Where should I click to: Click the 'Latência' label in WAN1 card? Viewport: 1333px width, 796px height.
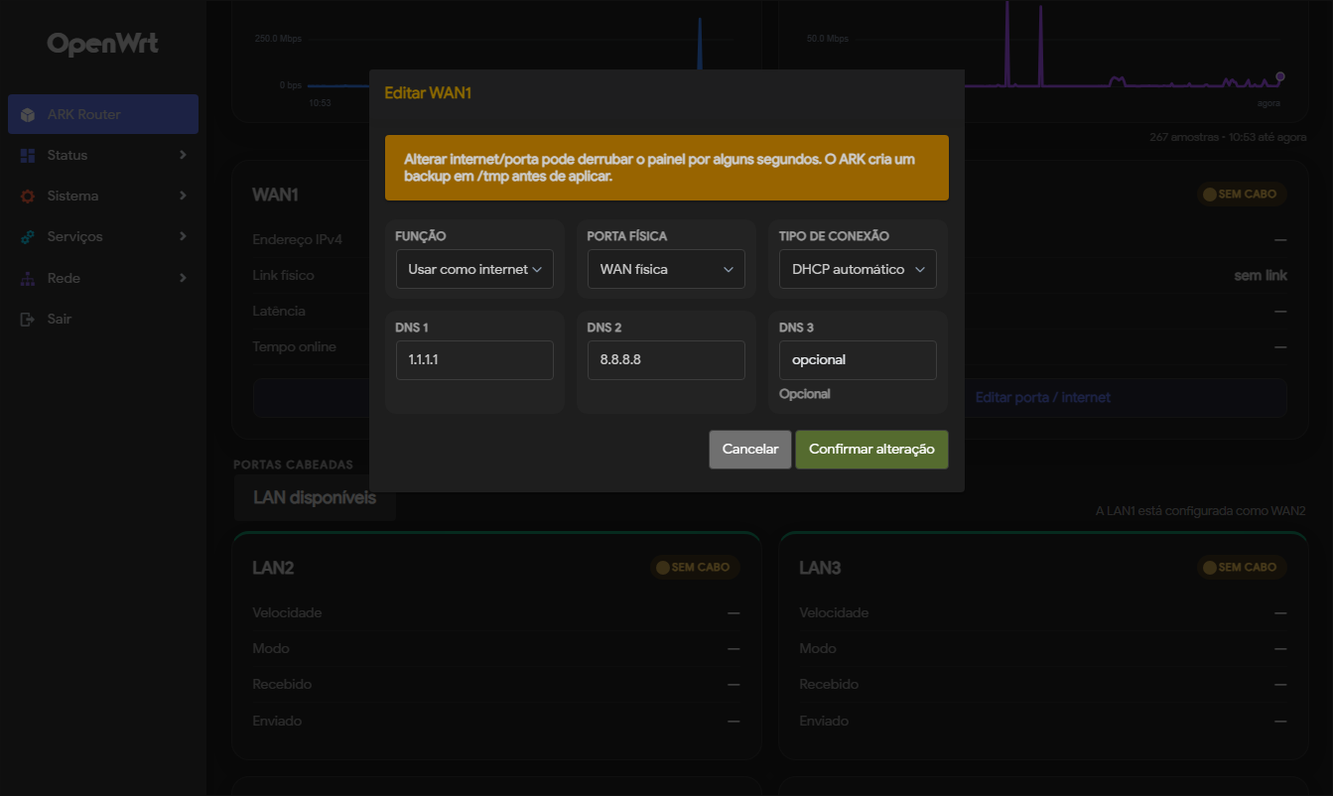[279, 312]
